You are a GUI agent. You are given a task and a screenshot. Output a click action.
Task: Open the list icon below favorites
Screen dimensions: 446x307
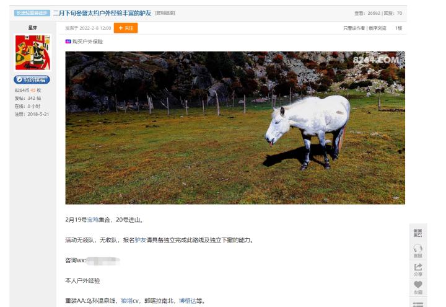click(418, 304)
